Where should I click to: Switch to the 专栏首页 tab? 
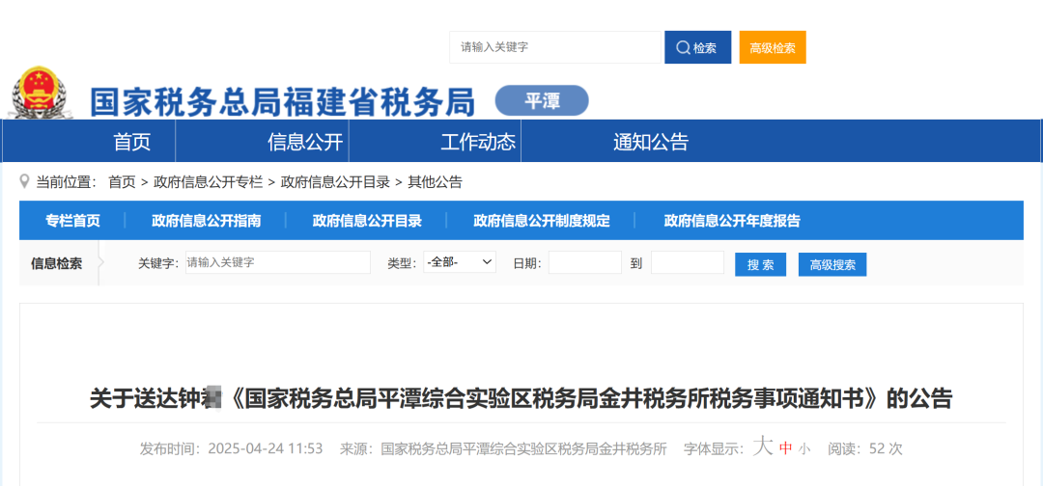pyautogui.click(x=72, y=221)
